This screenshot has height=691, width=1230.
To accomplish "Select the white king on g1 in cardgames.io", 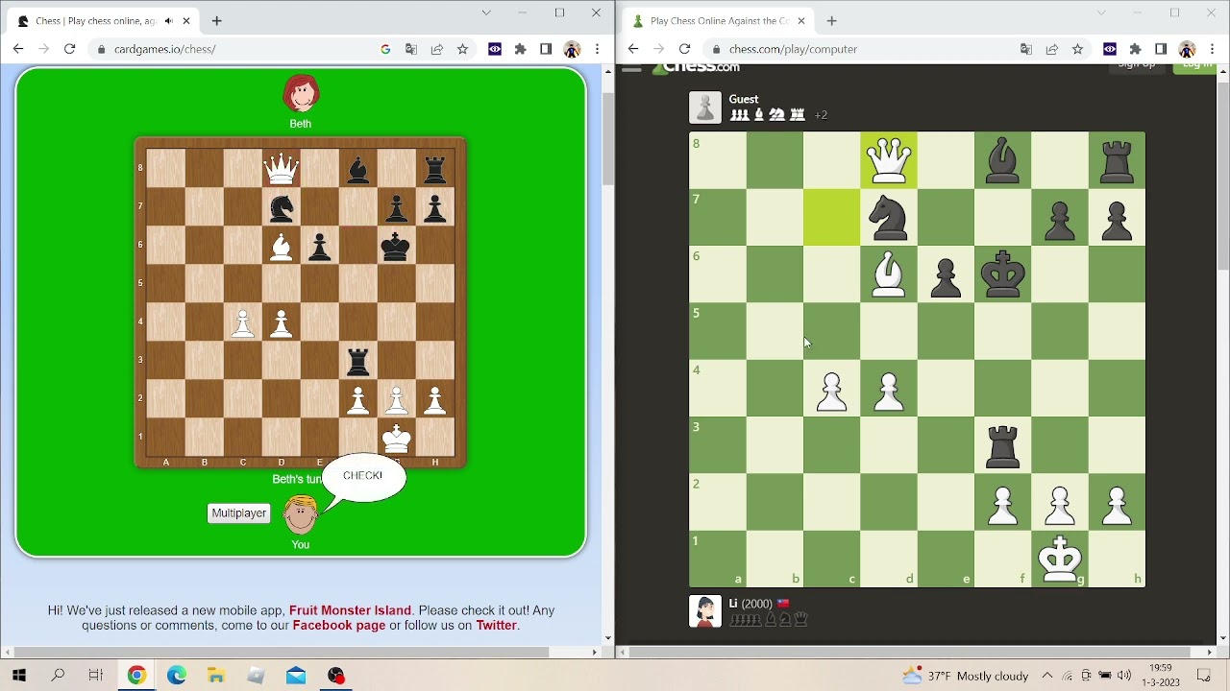I will [396, 438].
